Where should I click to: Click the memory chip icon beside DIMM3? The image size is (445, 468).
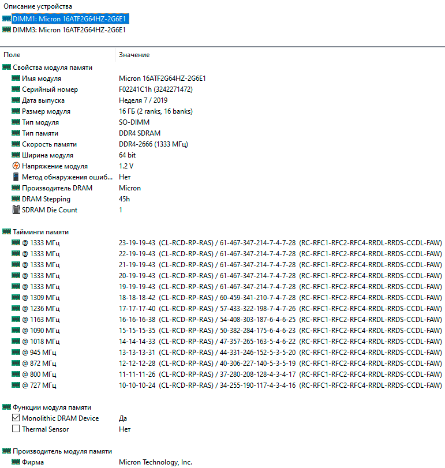(x=6, y=30)
